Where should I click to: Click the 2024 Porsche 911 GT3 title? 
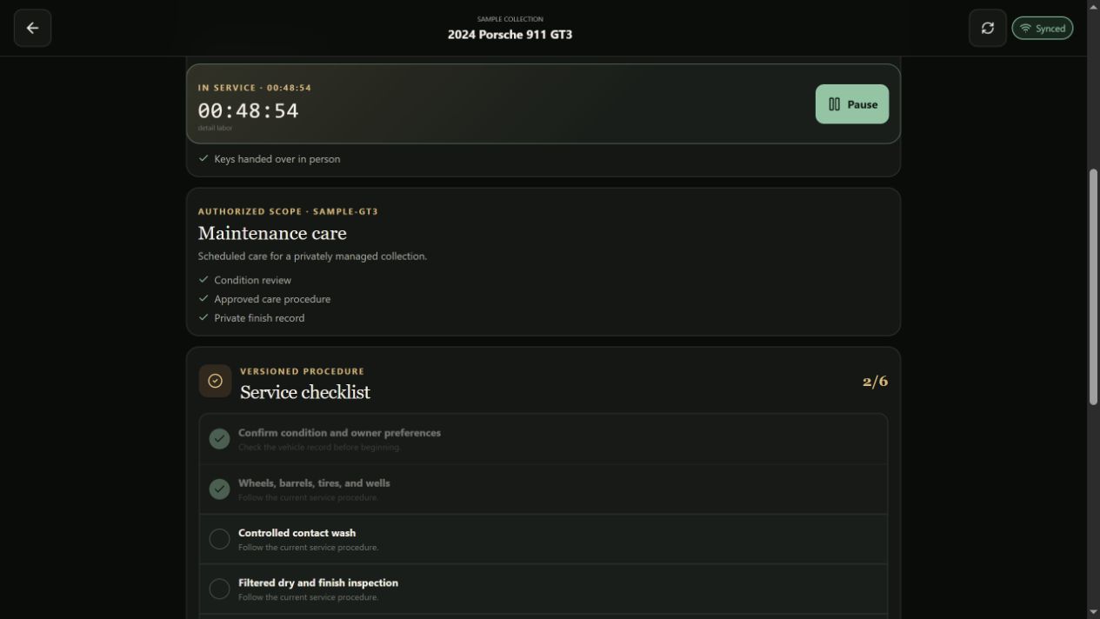click(x=510, y=35)
